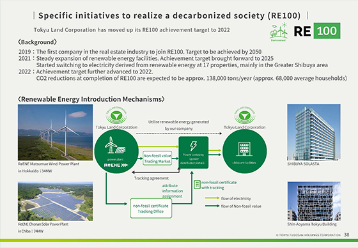Click the 'in Hokkaido : 34MW' caption

point(35,171)
